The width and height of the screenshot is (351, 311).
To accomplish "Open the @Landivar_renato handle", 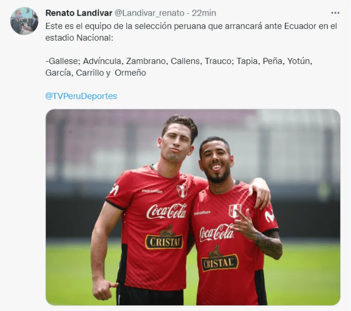I will [149, 13].
